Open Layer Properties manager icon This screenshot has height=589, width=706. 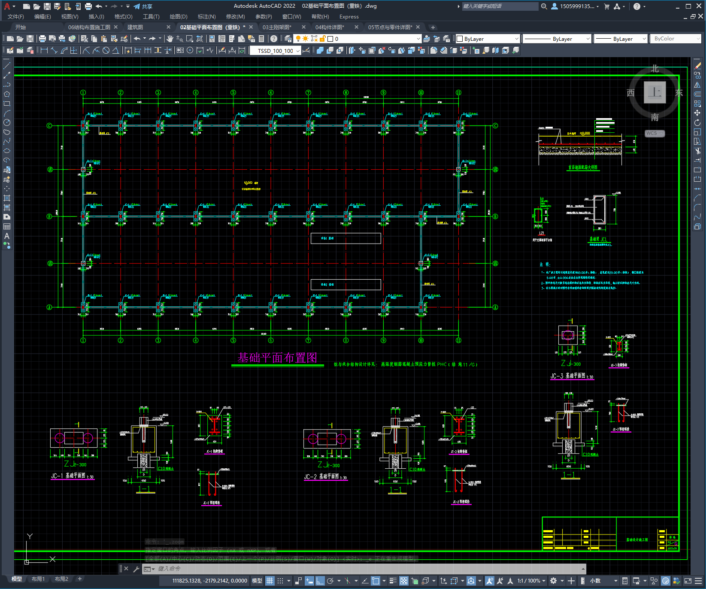[288, 39]
